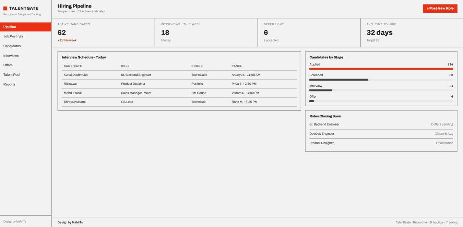
Task: Click the sidebar 'Design by MaMITs' credit
Action: [x=15, y=222]
